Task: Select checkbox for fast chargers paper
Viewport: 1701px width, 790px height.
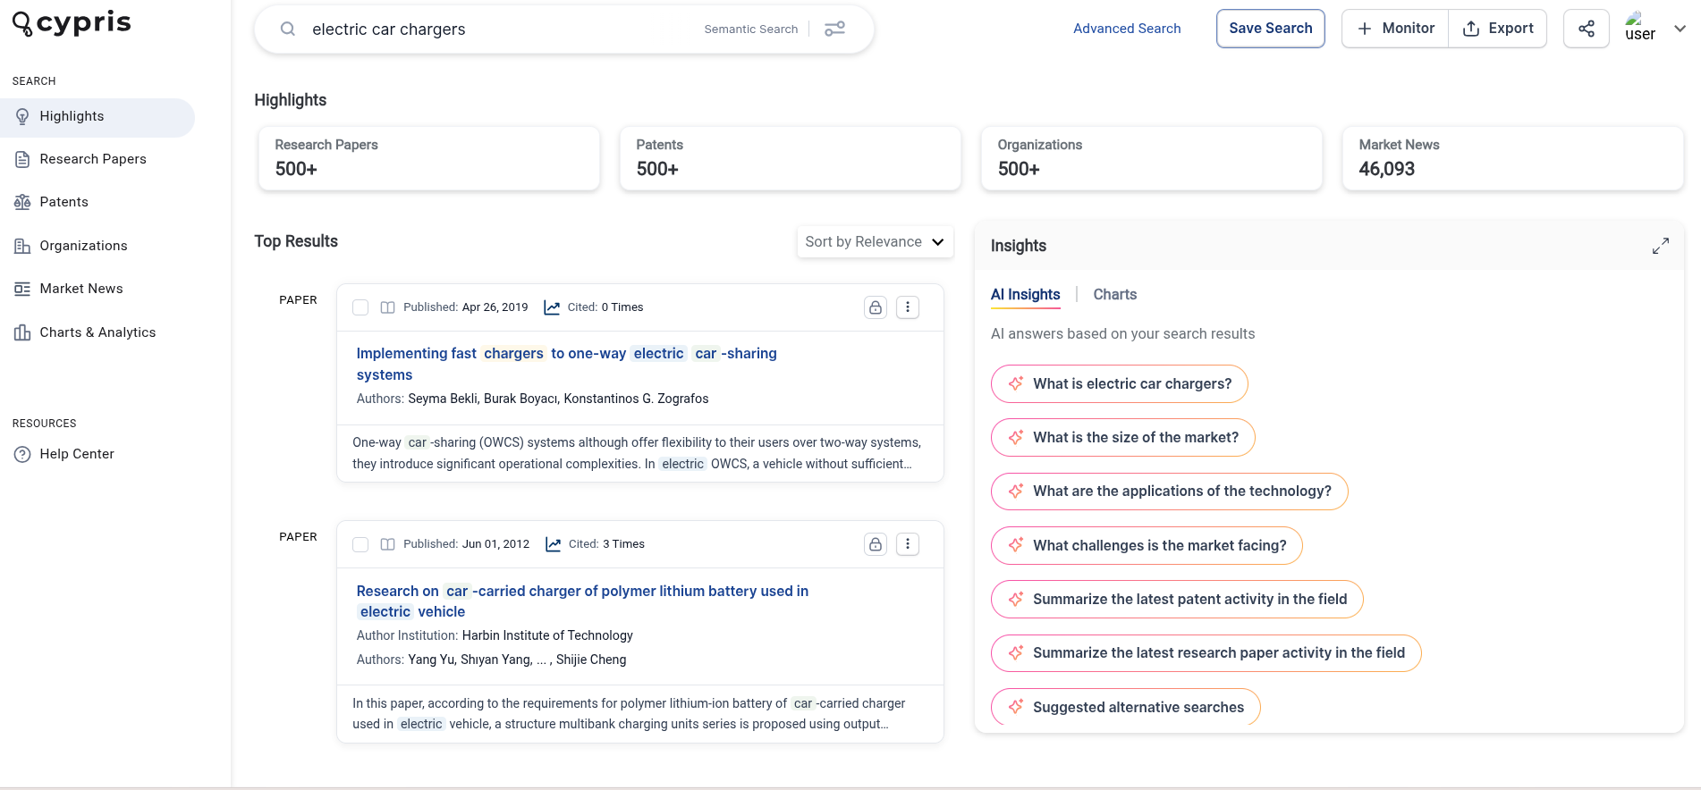Action: click(360, 307)
